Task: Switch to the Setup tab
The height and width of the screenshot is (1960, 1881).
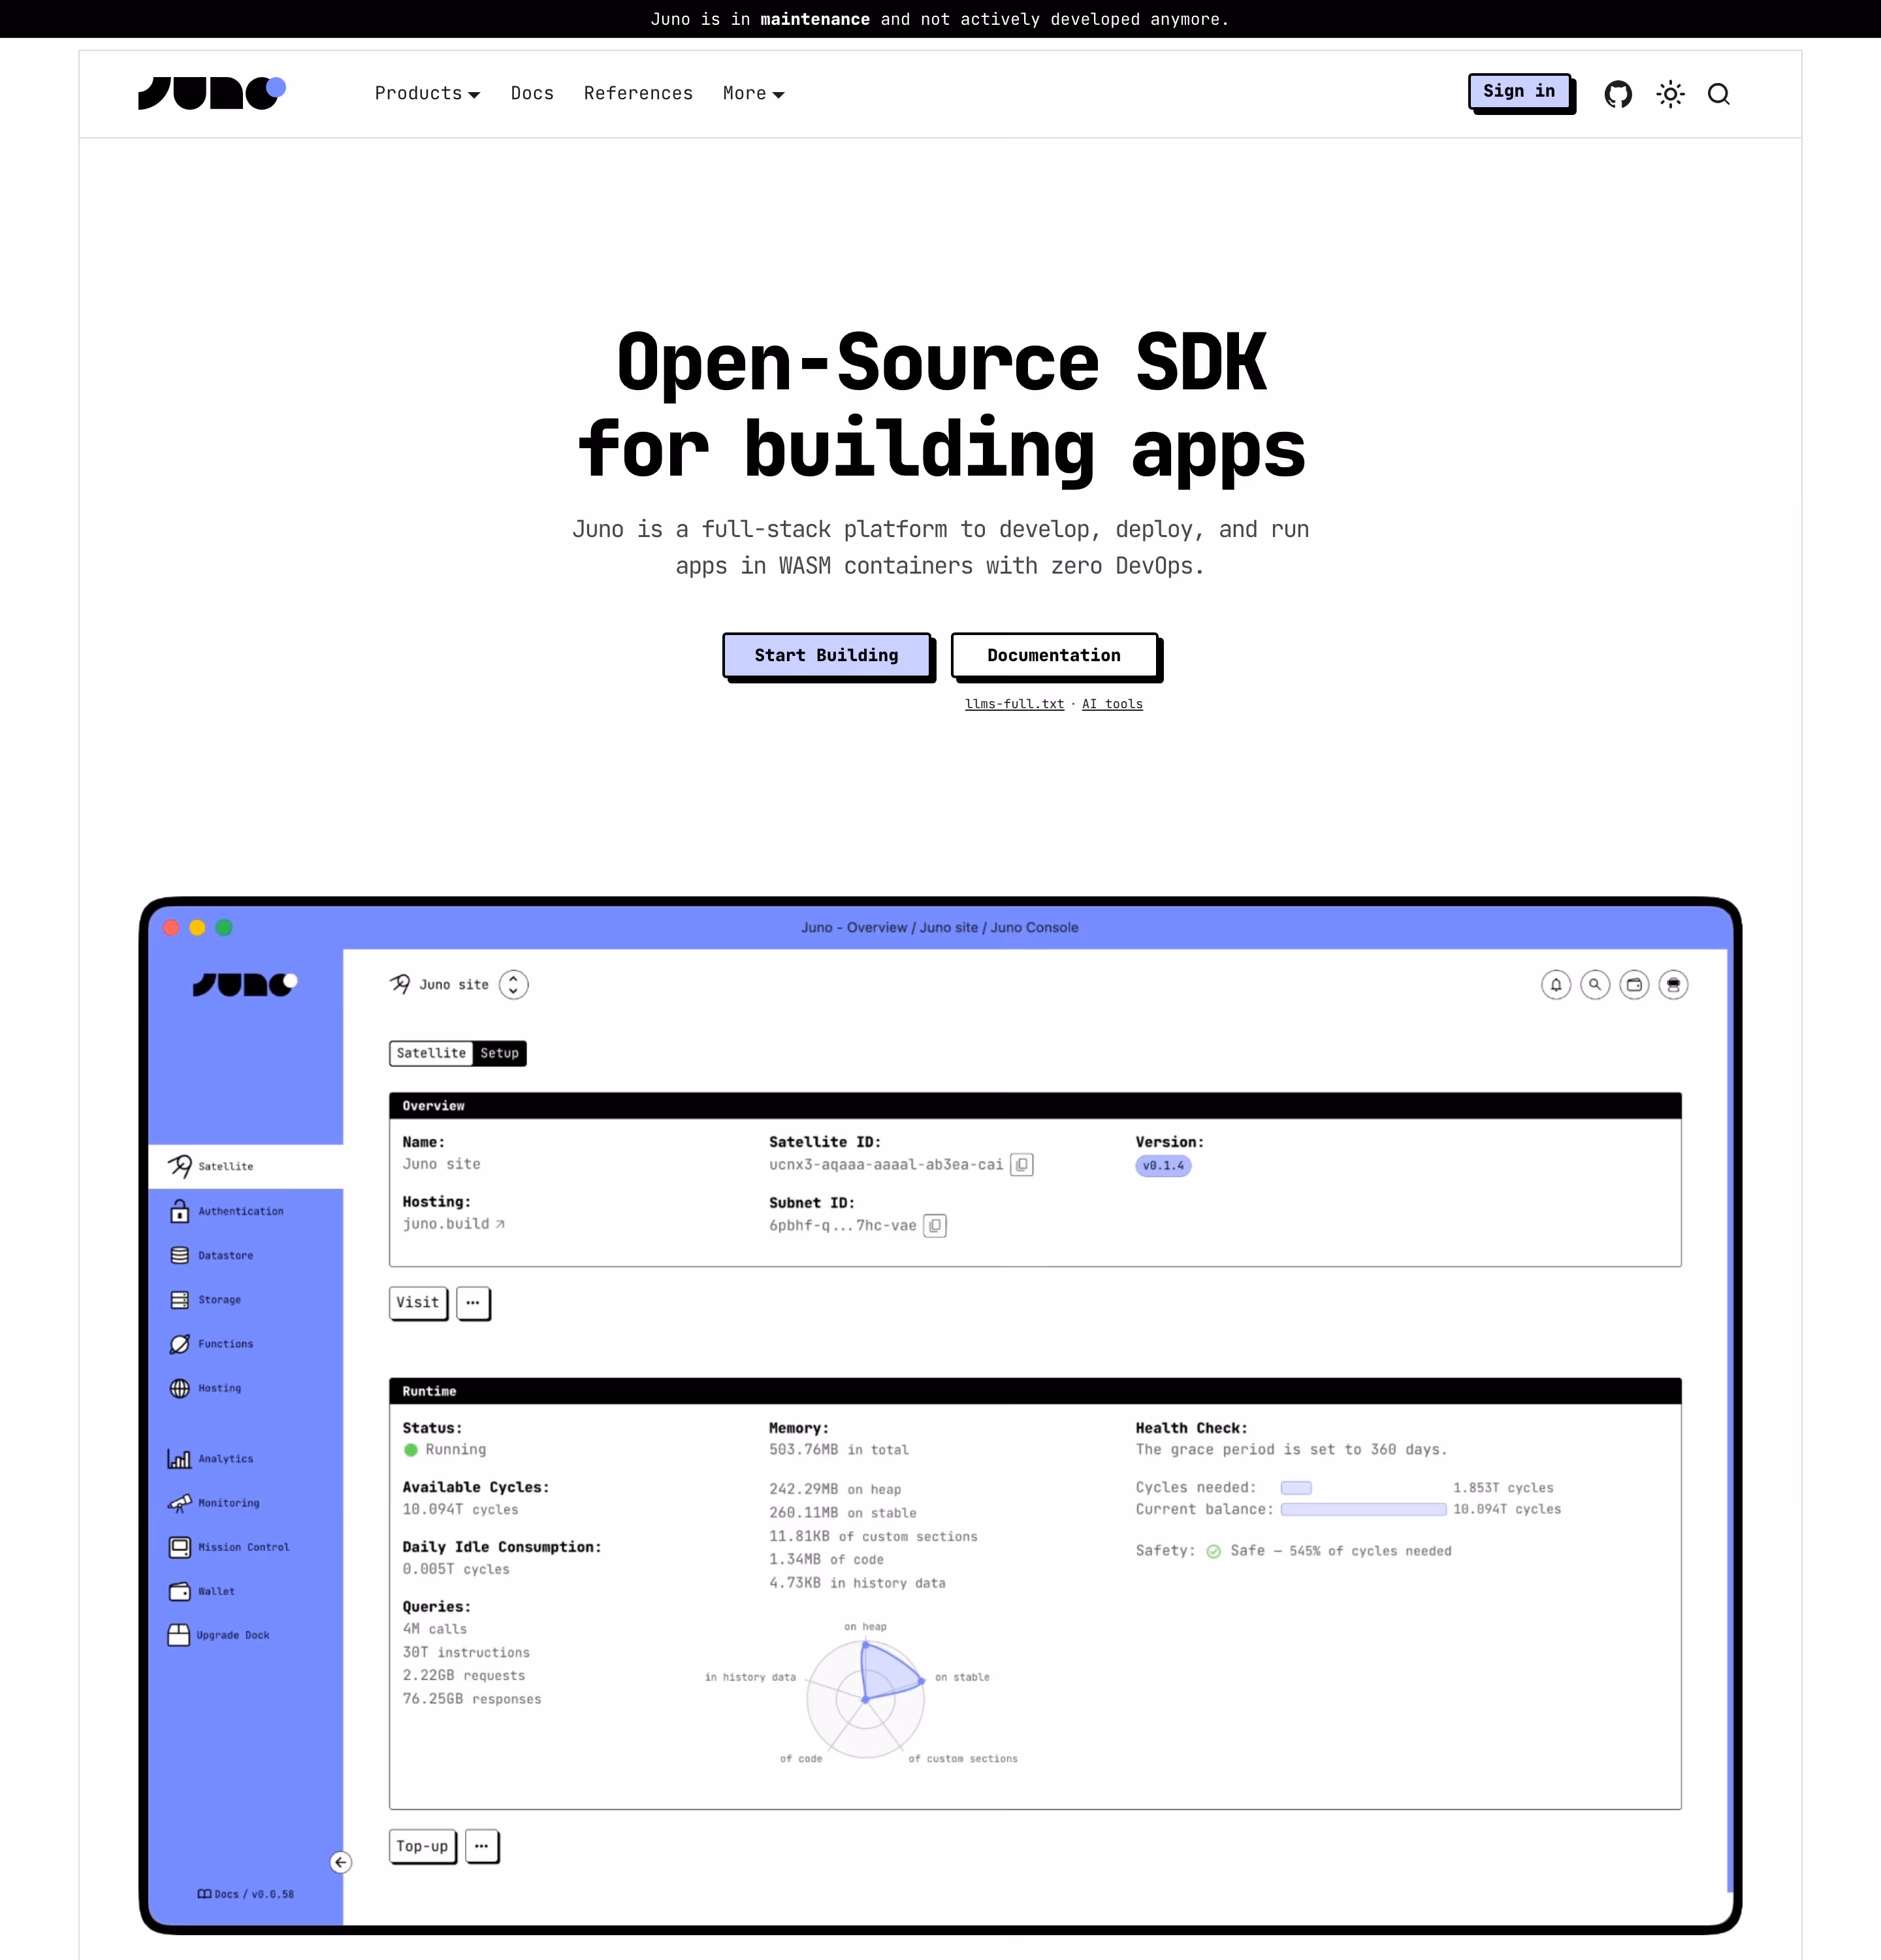Action: pos(500,1053)
